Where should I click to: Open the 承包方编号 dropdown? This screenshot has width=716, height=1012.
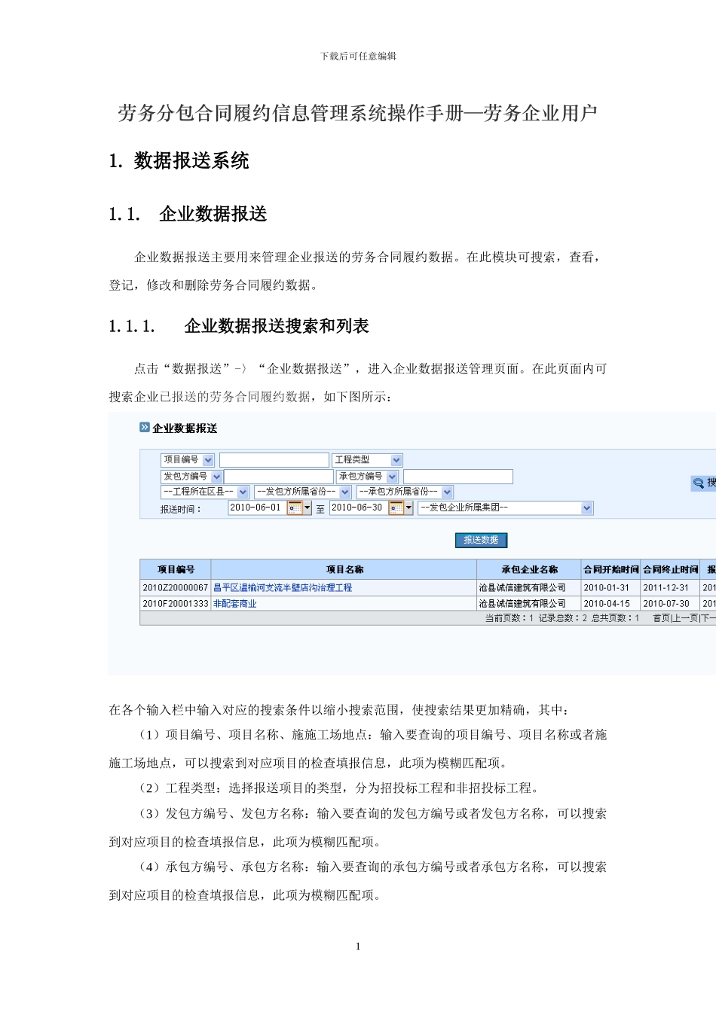click(x=367, y=477)
